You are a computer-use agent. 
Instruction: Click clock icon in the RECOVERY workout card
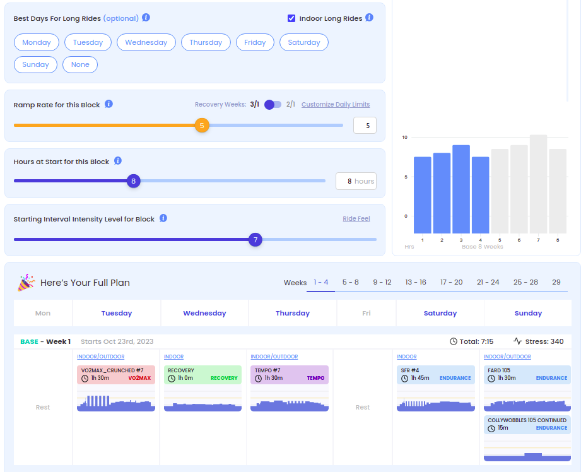click(x=172, y=378)
